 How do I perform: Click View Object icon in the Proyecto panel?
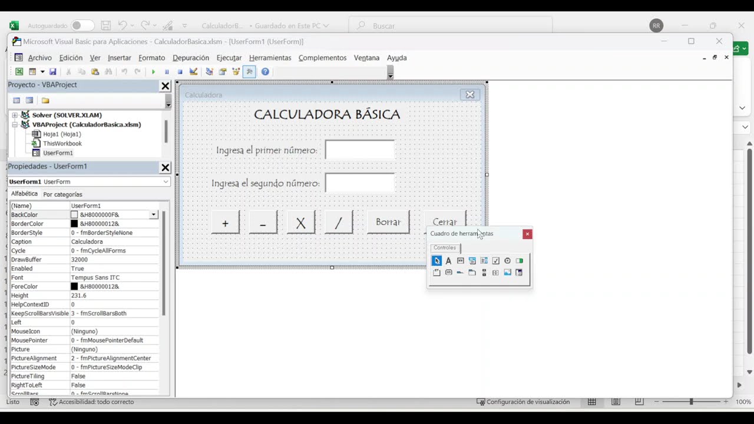[x=29, y=101]
